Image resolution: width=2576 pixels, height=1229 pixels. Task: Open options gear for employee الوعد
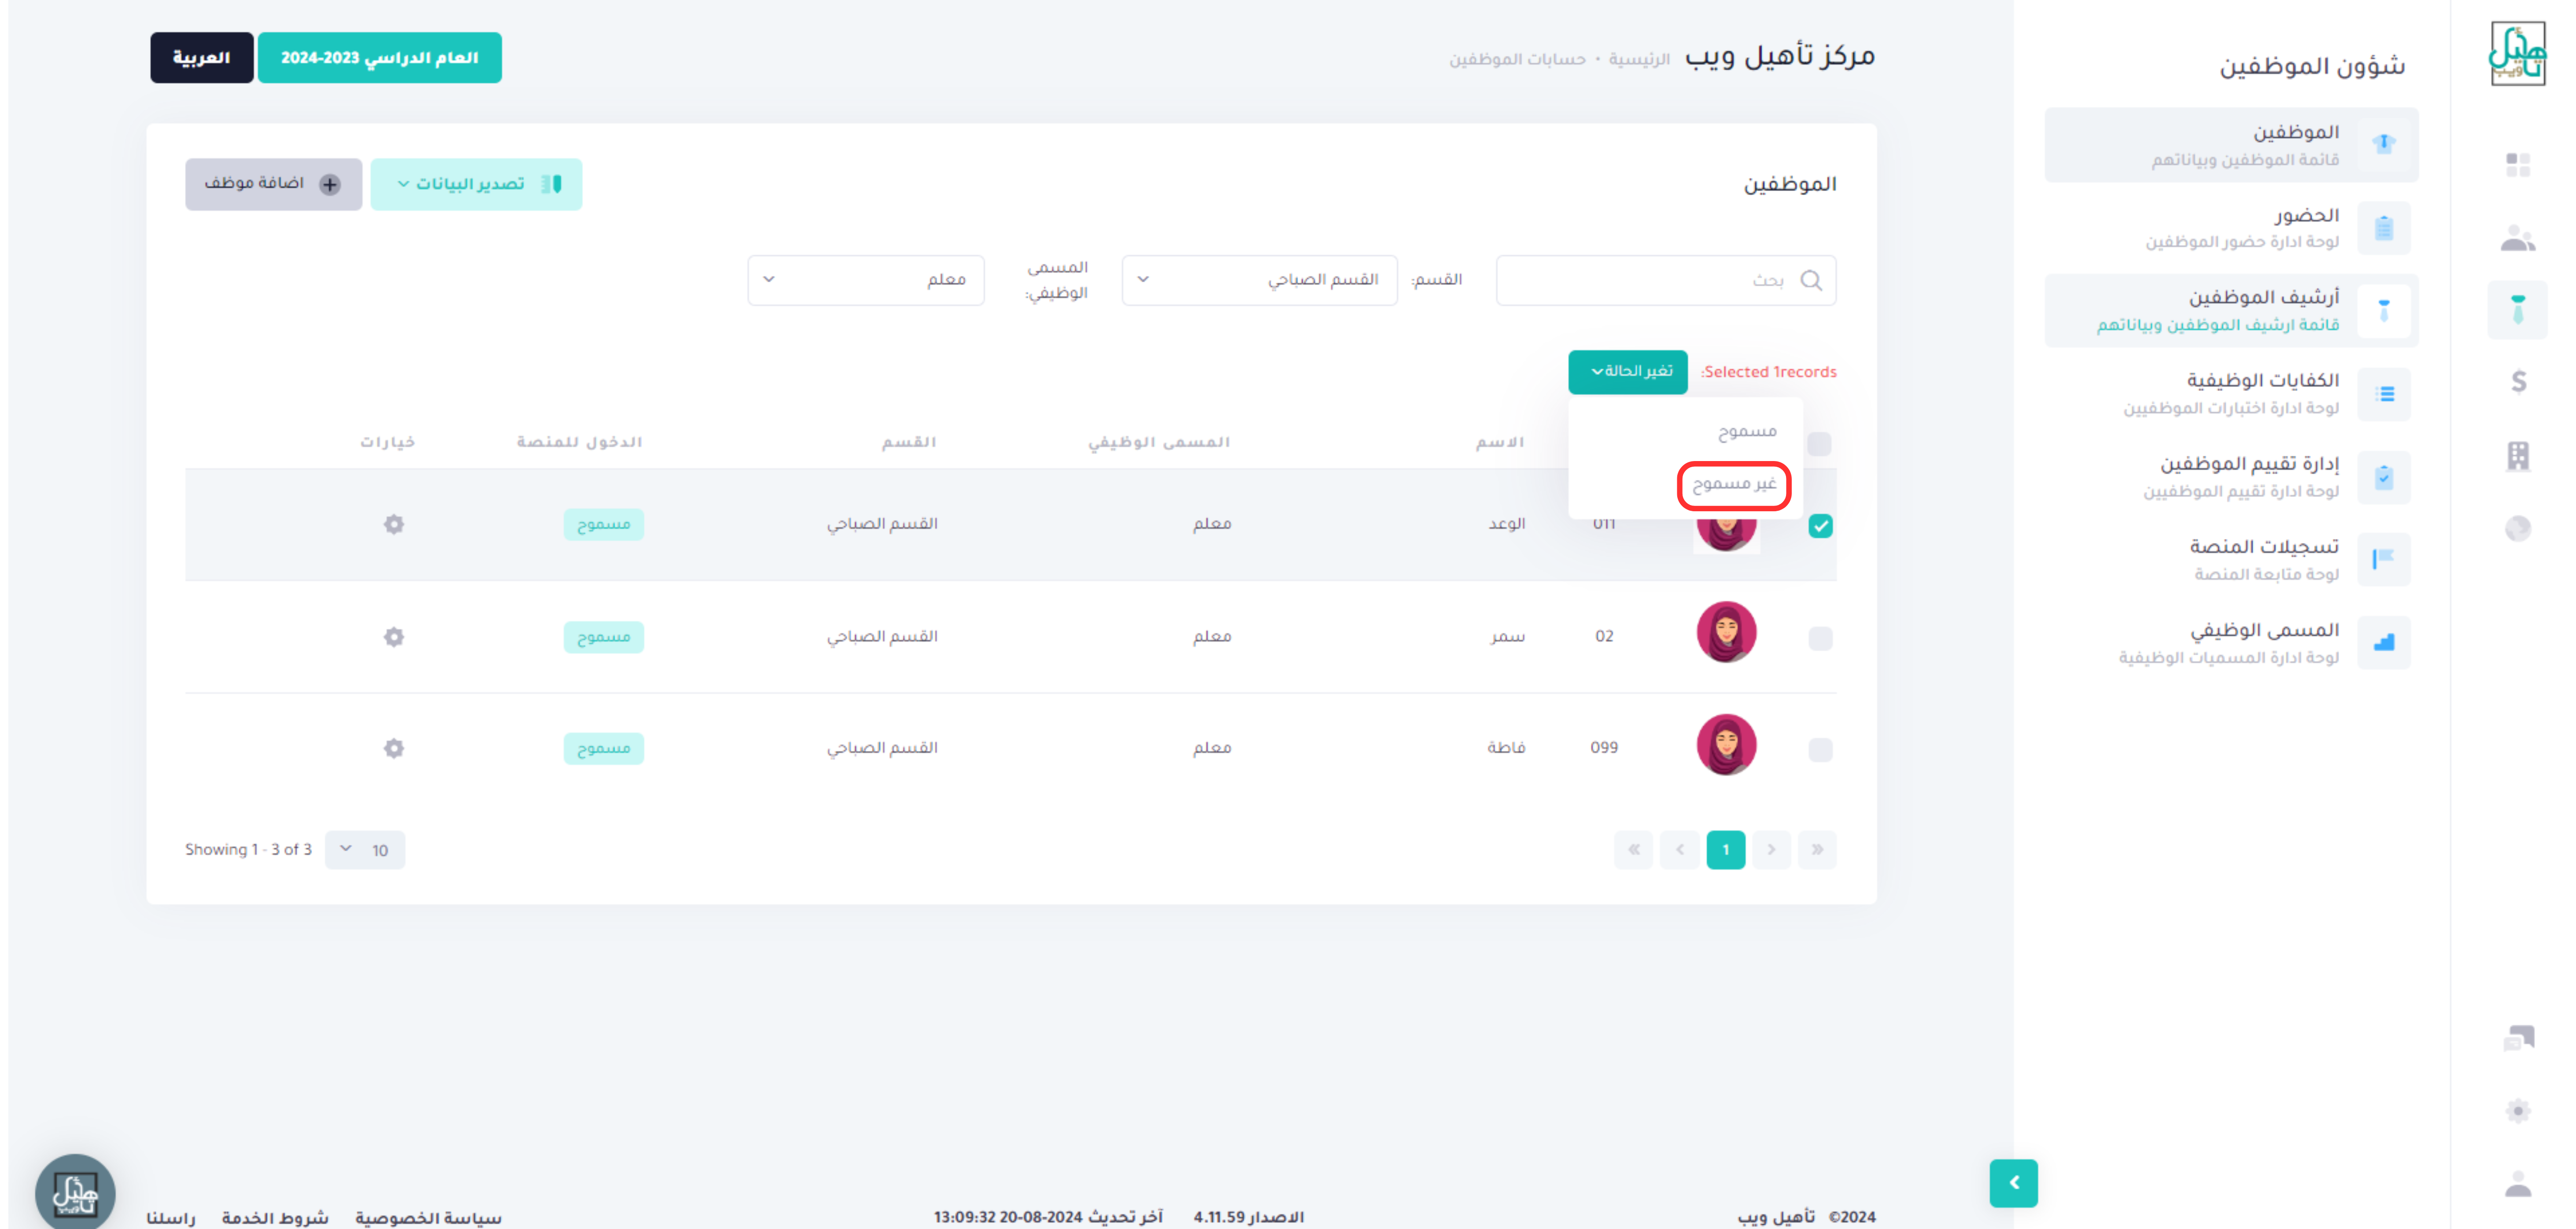(394, 524)
